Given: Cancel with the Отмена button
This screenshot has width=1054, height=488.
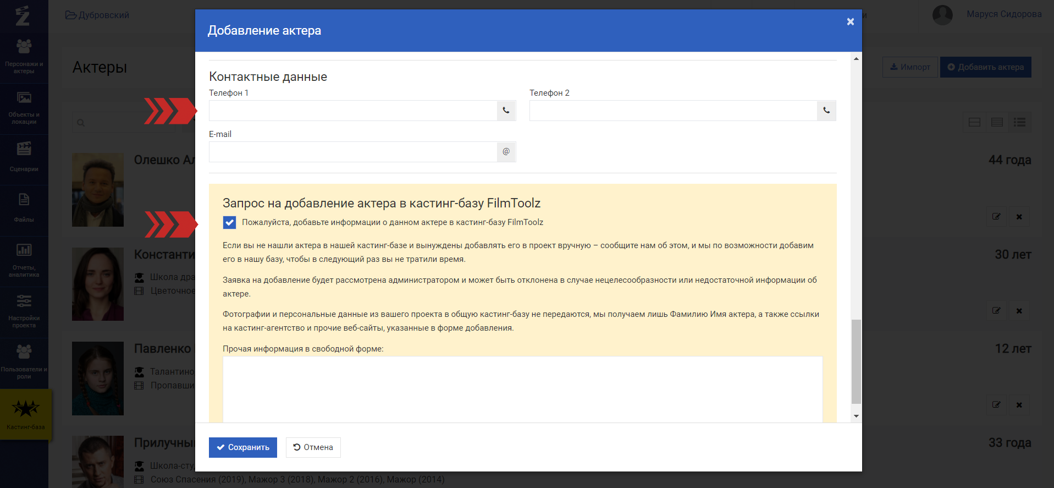Looking at the screenshot, I should (x=313, y=447).
